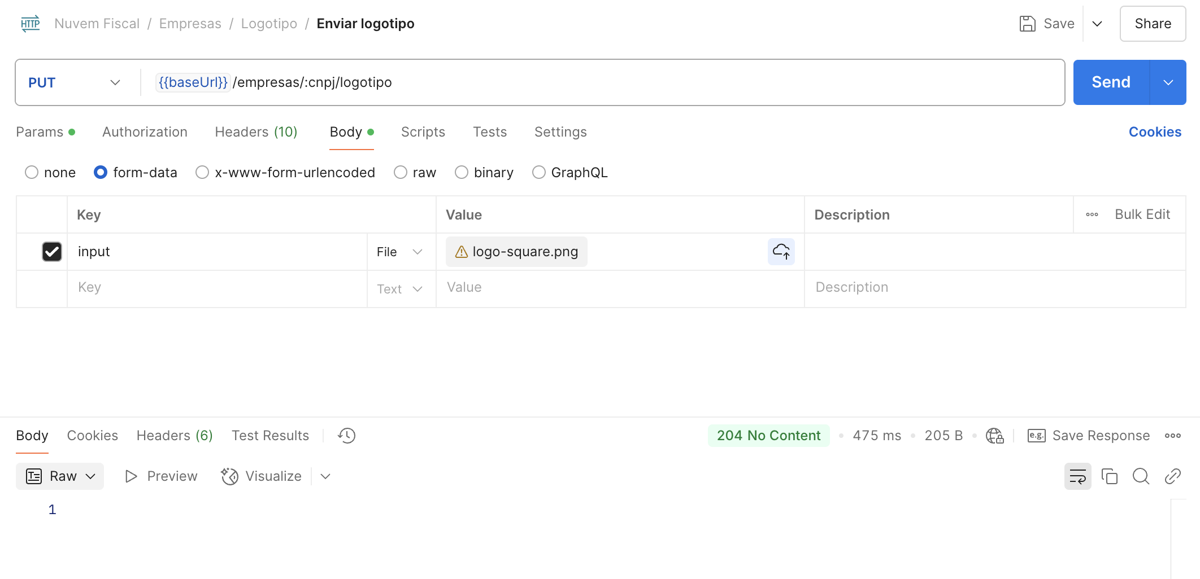Select the form-data radio button
This screenshot has height=579, width=1200.
tap(101, 172)
